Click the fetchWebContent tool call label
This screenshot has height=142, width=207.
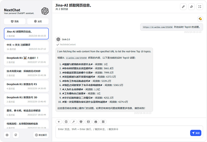pyautogui.click(x=68, y=45)
